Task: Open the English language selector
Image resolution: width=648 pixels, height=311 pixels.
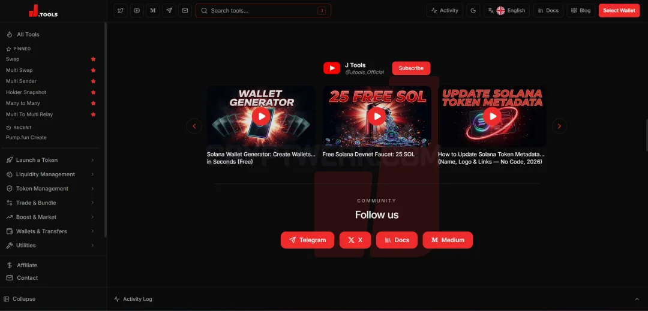Action: 506,10
